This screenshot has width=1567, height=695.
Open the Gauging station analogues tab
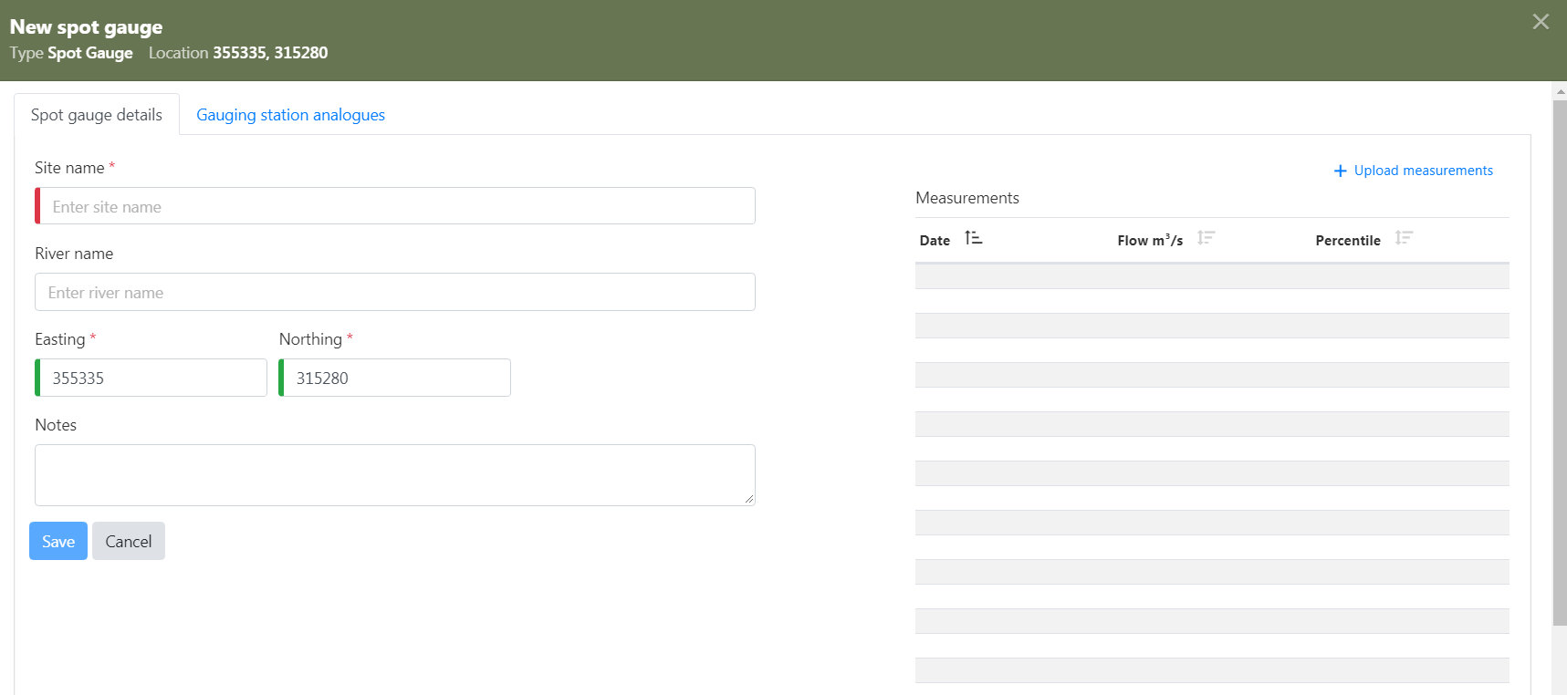290,115
